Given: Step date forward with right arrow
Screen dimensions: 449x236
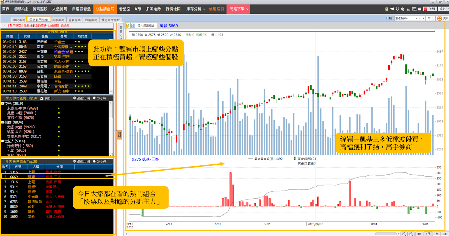Looking at the screenshot, I should click(x=423, y=18).
